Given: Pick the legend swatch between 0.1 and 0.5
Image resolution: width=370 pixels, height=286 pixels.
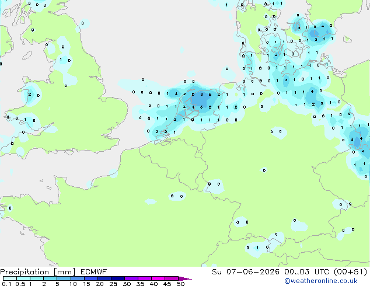Looking at the screenshot, I should coord(10,278).
